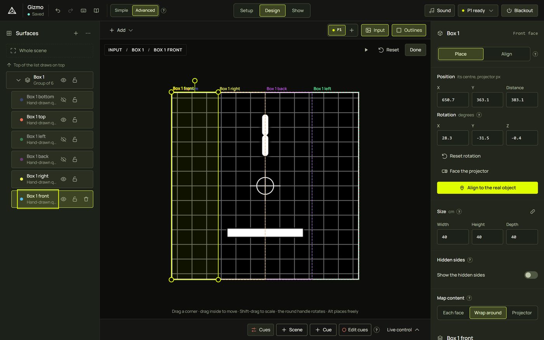This screenshot has width=544, height=340.
Task: Open the book guide icon
Action: [x=96, y=10]
